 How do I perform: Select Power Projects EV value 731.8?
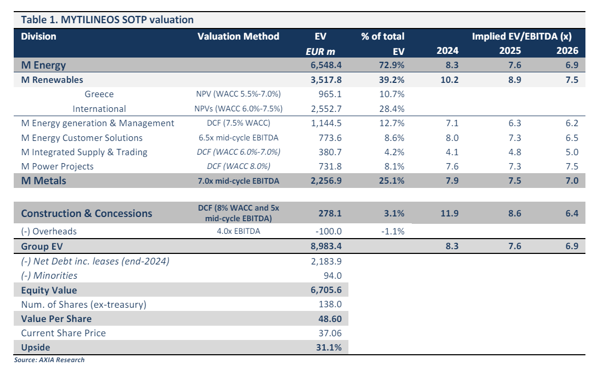tap(330, 166)
